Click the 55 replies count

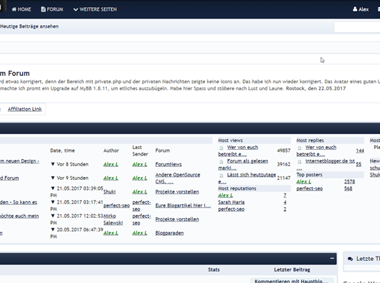pos(358,164)
